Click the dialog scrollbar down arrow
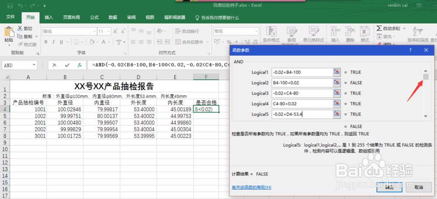437x199 pixels. pyautogui.click(x=425, y=115)
